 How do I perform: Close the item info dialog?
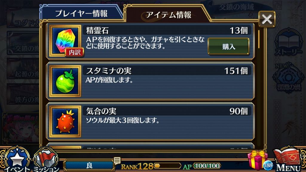tap(267, 19)
